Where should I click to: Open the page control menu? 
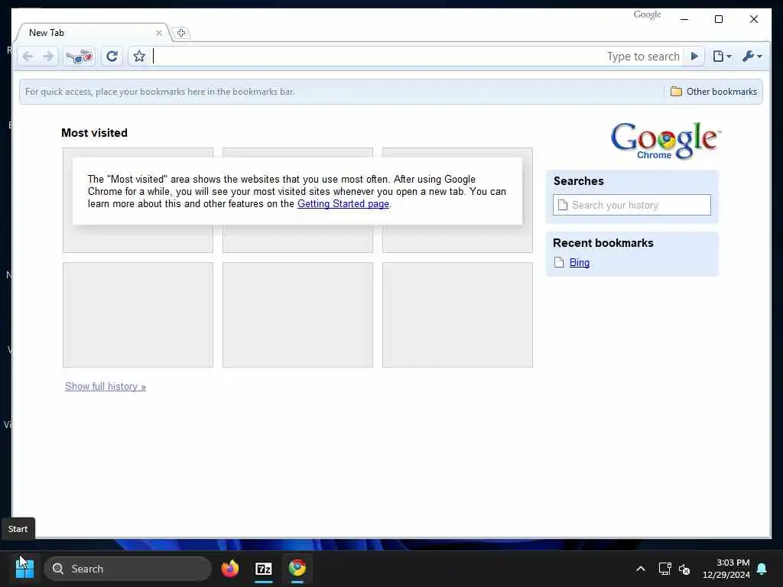point(722,57)
